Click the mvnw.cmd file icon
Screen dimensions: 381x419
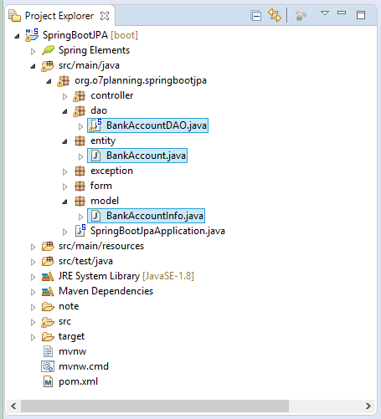tap(48, 366)
